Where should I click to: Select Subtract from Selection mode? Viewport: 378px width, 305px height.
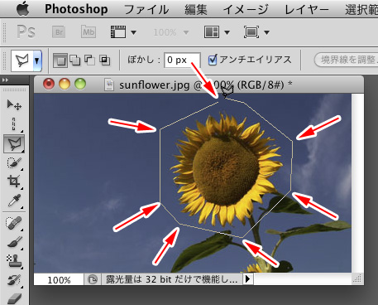89,60
